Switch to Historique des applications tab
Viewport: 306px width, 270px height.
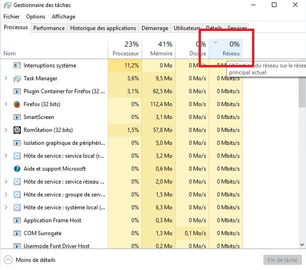pyautogui.click(x=103, y=28)
